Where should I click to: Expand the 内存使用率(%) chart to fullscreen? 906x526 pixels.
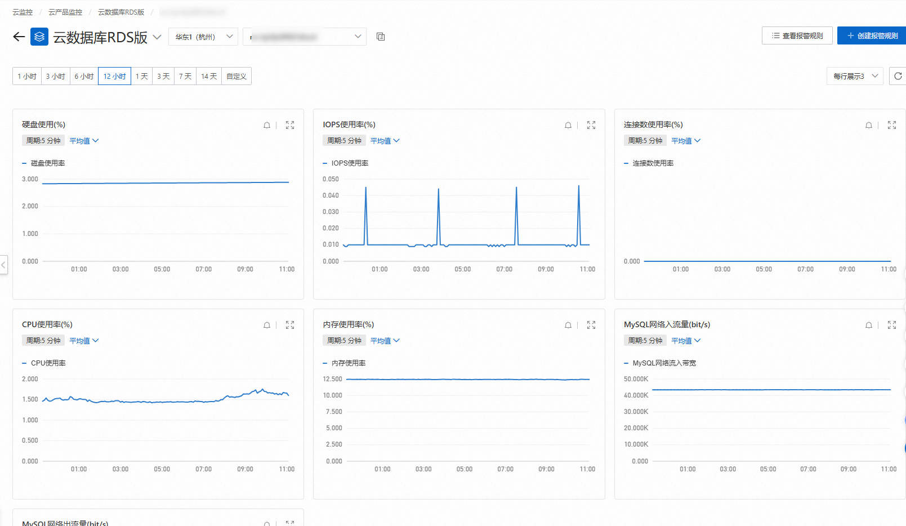pyautogui.click(x=591, y=325)
